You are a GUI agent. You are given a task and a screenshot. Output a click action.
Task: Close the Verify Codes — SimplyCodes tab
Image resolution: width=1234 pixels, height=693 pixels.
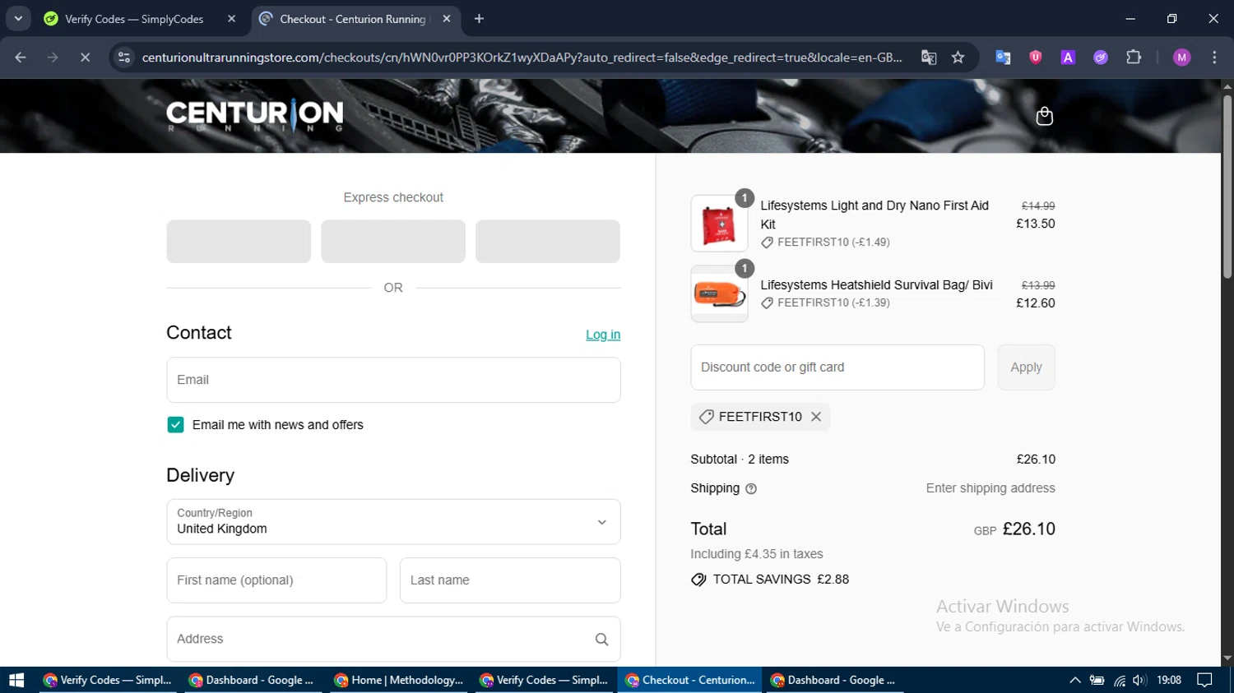(231, 18)
